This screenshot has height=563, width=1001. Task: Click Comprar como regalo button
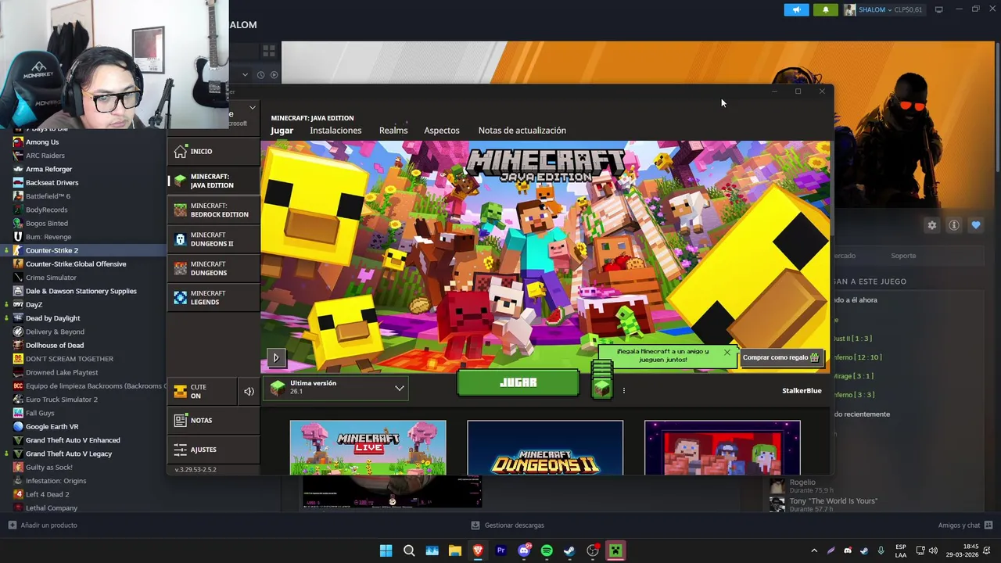(x=780, y=357)
